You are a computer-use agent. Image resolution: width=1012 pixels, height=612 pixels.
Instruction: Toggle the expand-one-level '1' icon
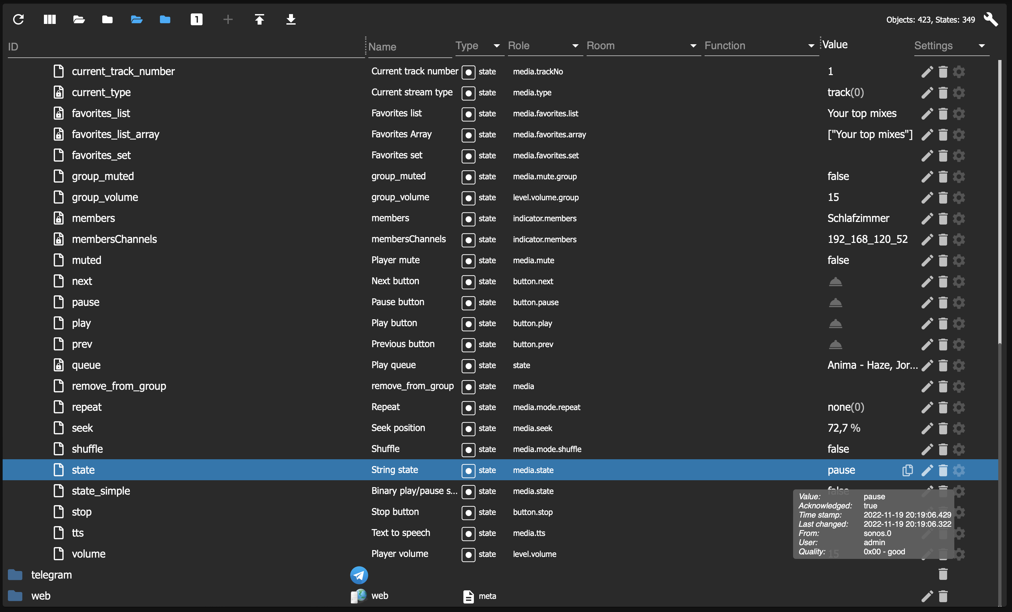tap(196, 19)
